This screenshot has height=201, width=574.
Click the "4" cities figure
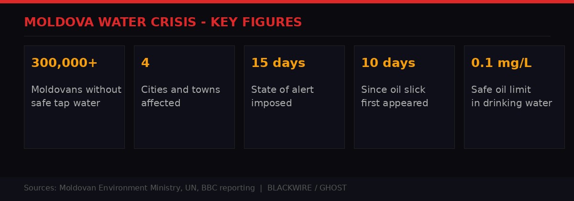(145, 63)
